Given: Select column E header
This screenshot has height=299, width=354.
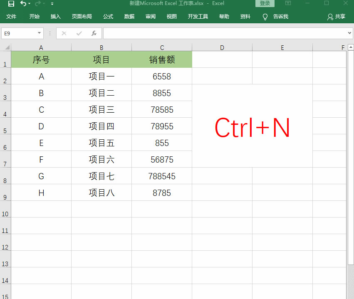Looking at the screenshot, I should 282,47.
